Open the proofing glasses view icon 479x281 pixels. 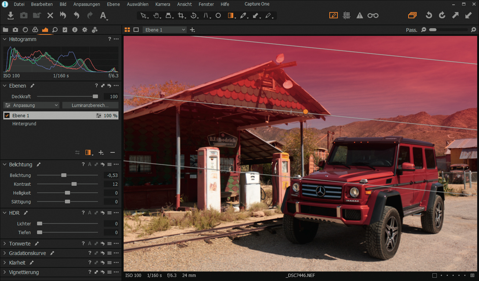[373, 15]
